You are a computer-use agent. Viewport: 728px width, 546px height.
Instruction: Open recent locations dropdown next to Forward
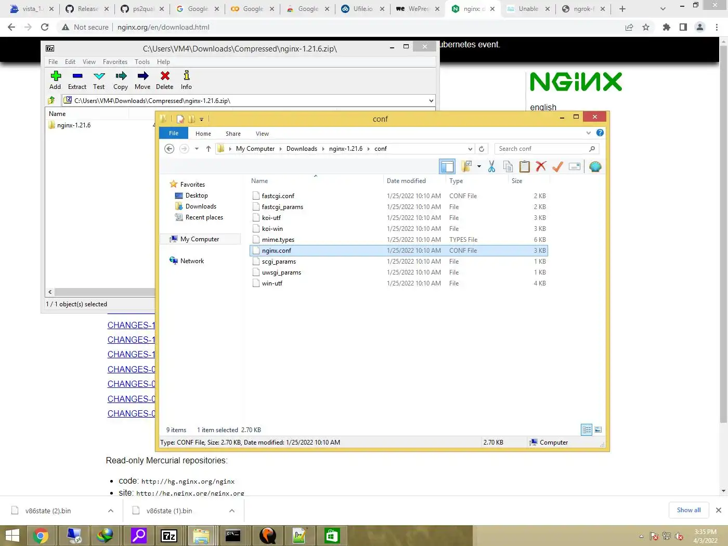pos(197,149)
